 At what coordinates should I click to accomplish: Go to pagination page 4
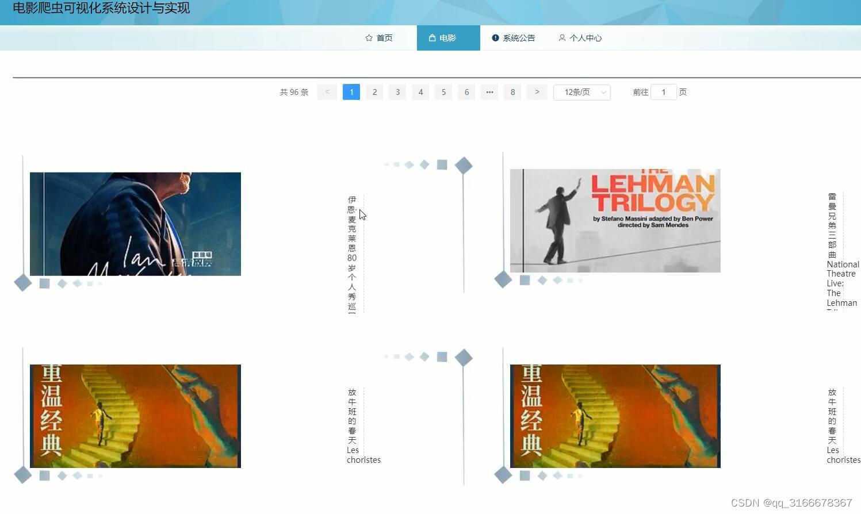tap(420, 92)
